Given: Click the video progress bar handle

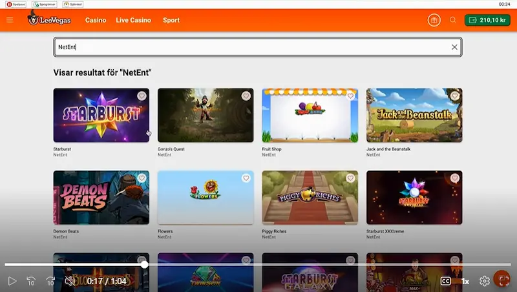Looking at the screenshot, I should (x=144, y=264).
